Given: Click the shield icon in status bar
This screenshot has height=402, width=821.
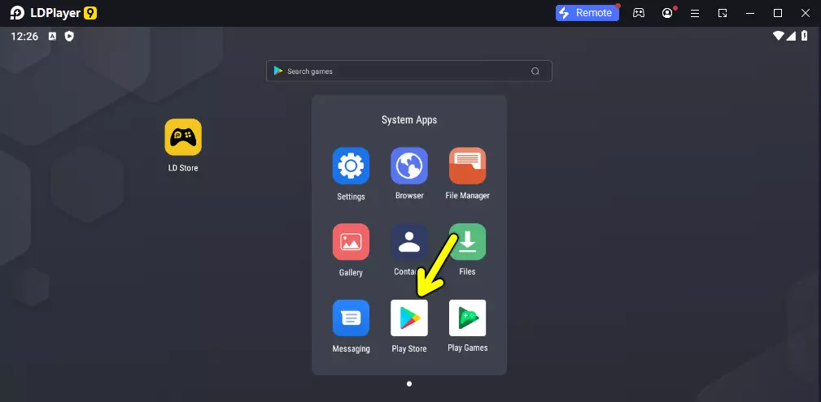Looking at the screenshot, I should [69, 36].
